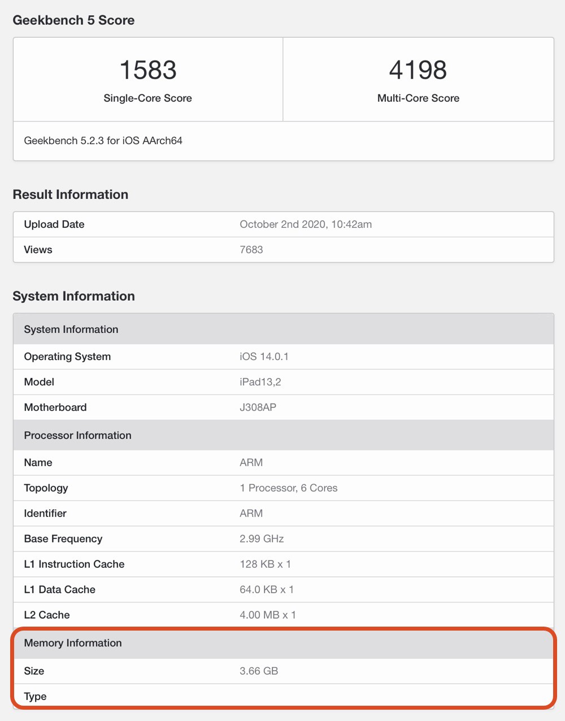Select the 64.0 KB x 1 value
Image resolution: width=565 pixels, height=721 pixels.
[267, 590]
